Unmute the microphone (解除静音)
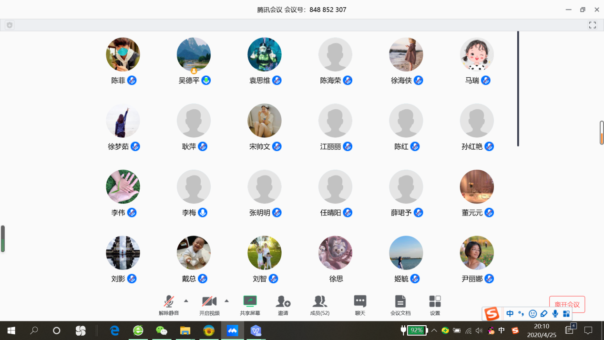 tap(169, 305)
